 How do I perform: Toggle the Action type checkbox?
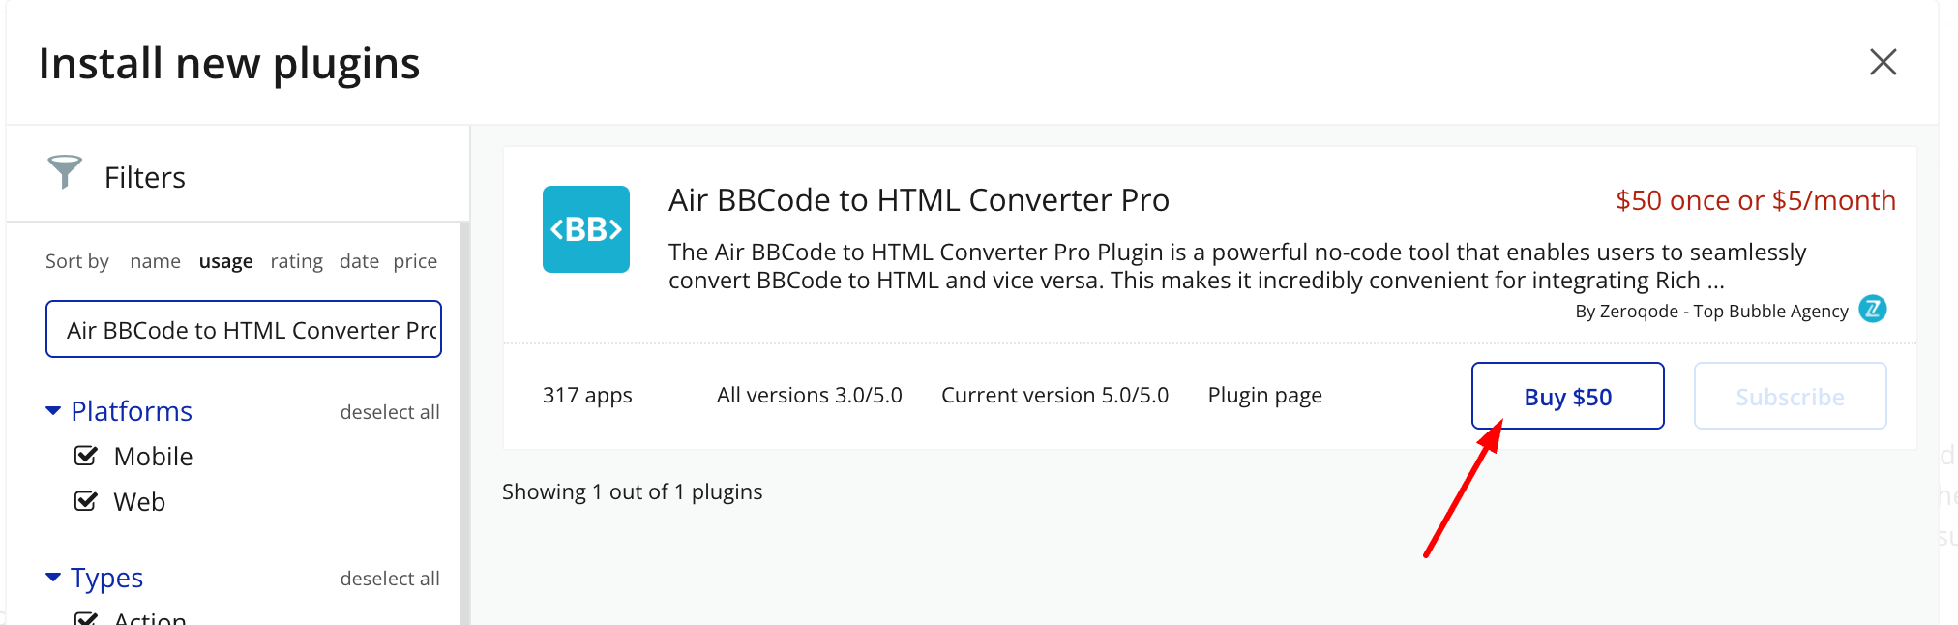point(86,618)
